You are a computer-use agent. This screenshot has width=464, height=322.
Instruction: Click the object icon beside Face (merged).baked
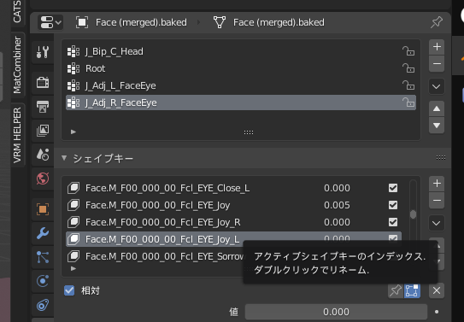(82, 22)
